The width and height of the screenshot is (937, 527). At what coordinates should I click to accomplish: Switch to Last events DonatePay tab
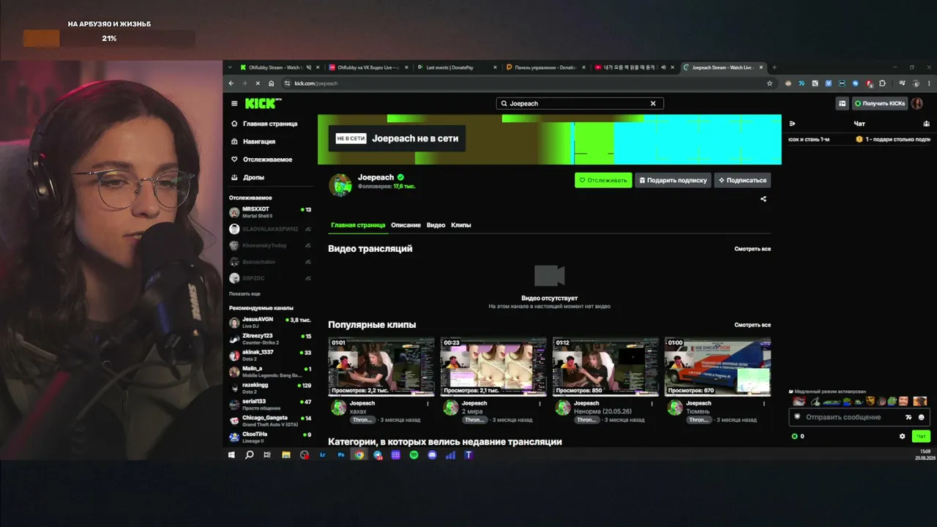coord(457,67)
